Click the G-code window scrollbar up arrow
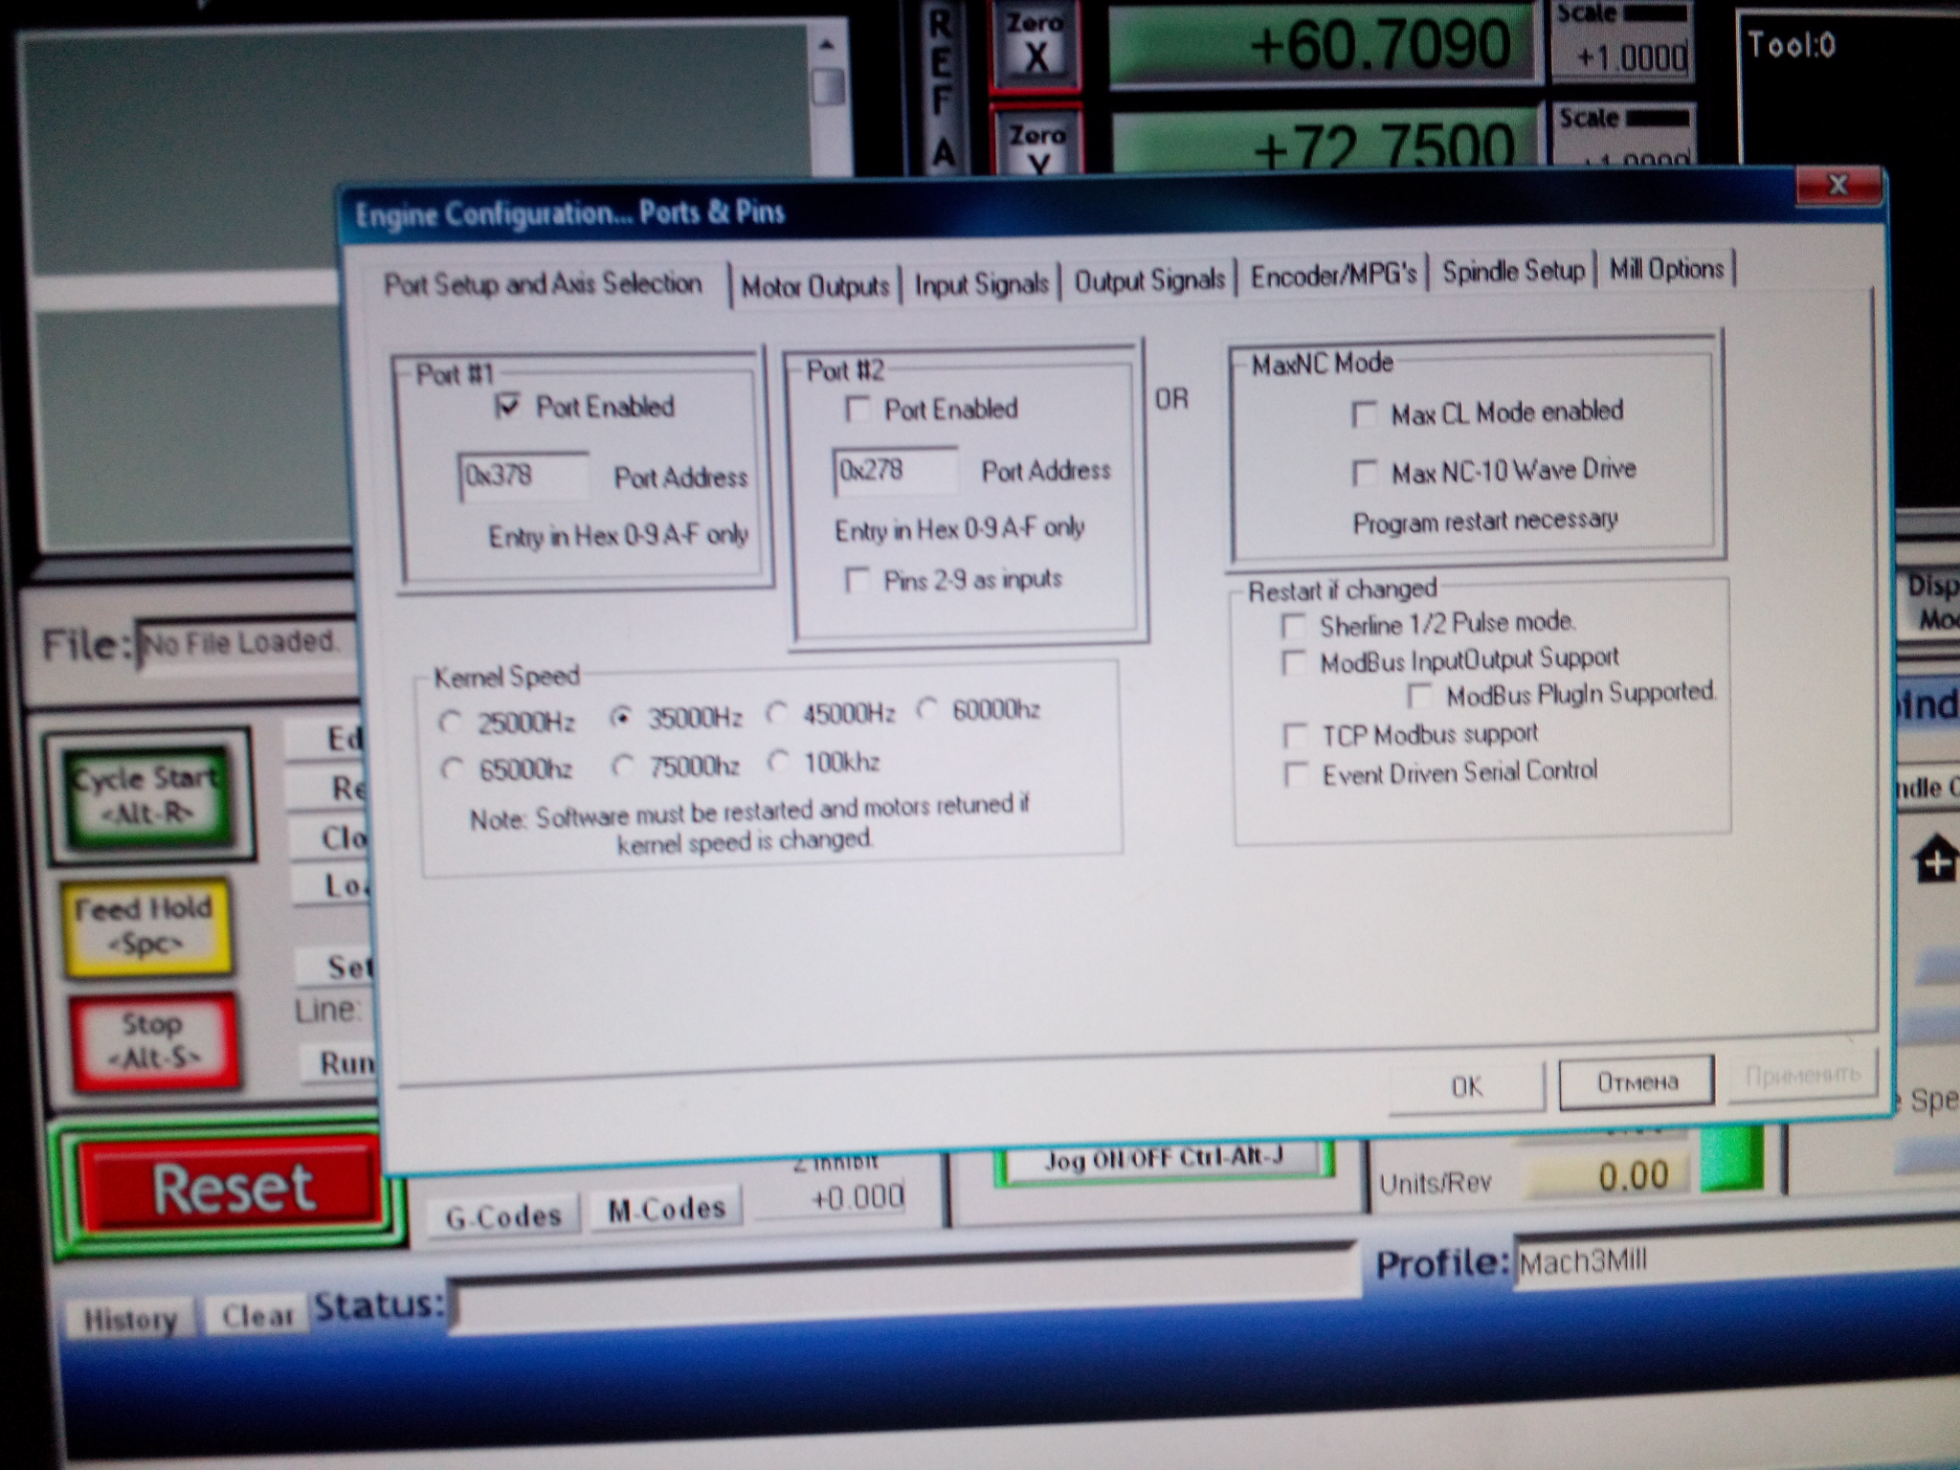This screenshot has width=1960, height=1470. [x=827, y=45]
